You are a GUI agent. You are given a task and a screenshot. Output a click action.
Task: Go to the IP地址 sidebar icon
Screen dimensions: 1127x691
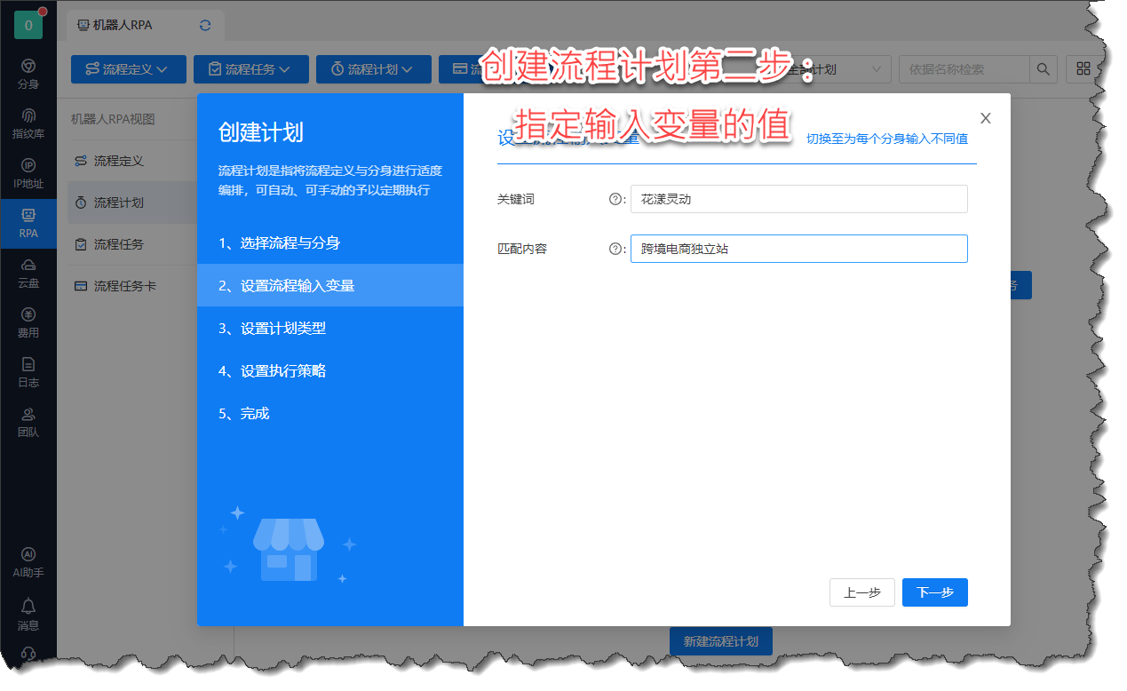coord(28,174)
